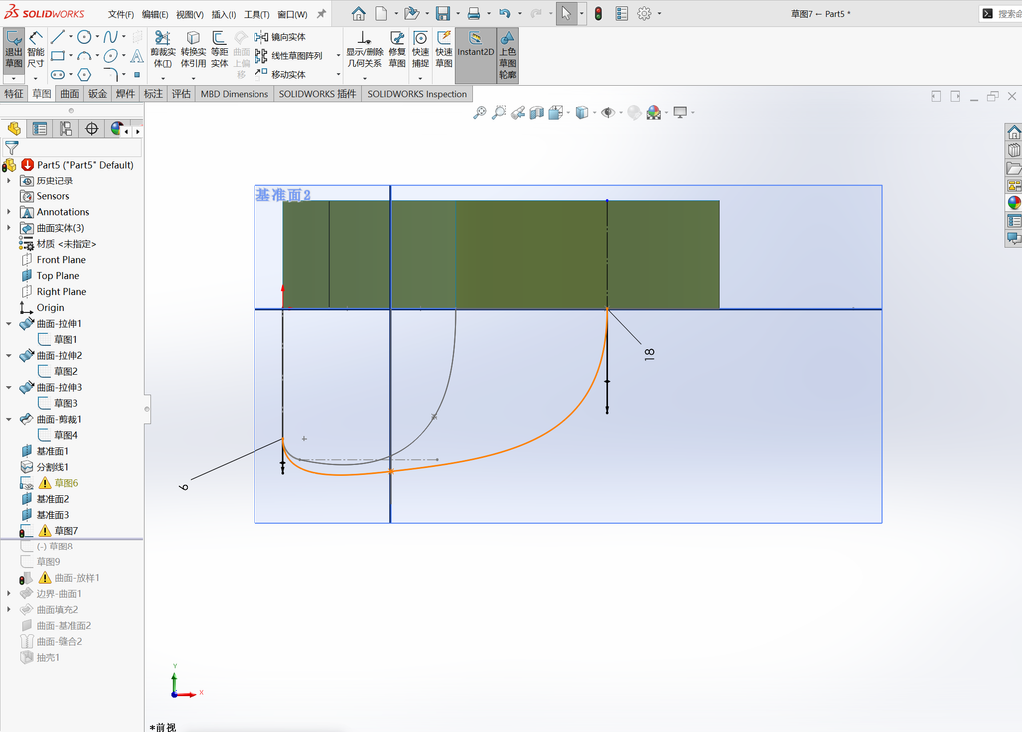1022x732 pixels.
Task: Expand the 边界-曲面1 feature node
Action: [x=8, y=594]
